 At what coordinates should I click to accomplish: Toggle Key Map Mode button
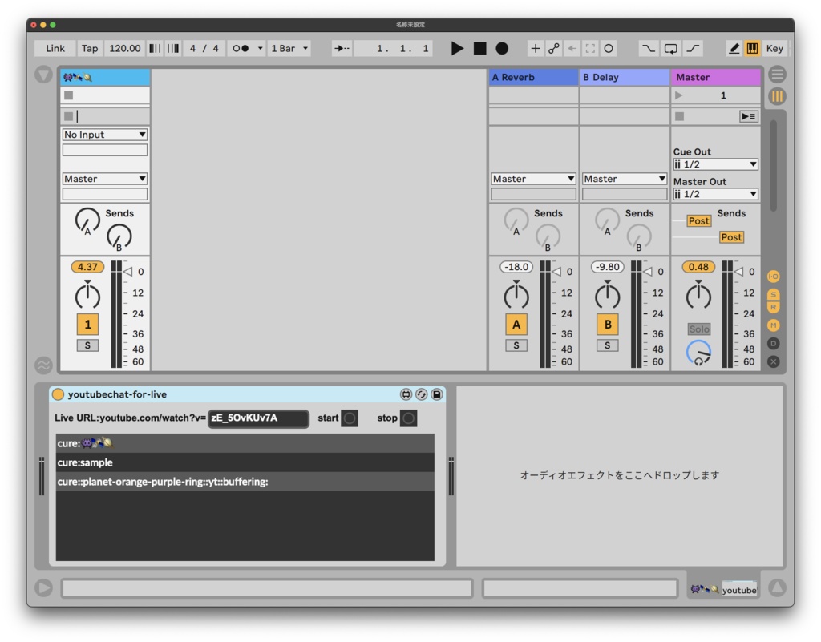click(x=774, y=49)
